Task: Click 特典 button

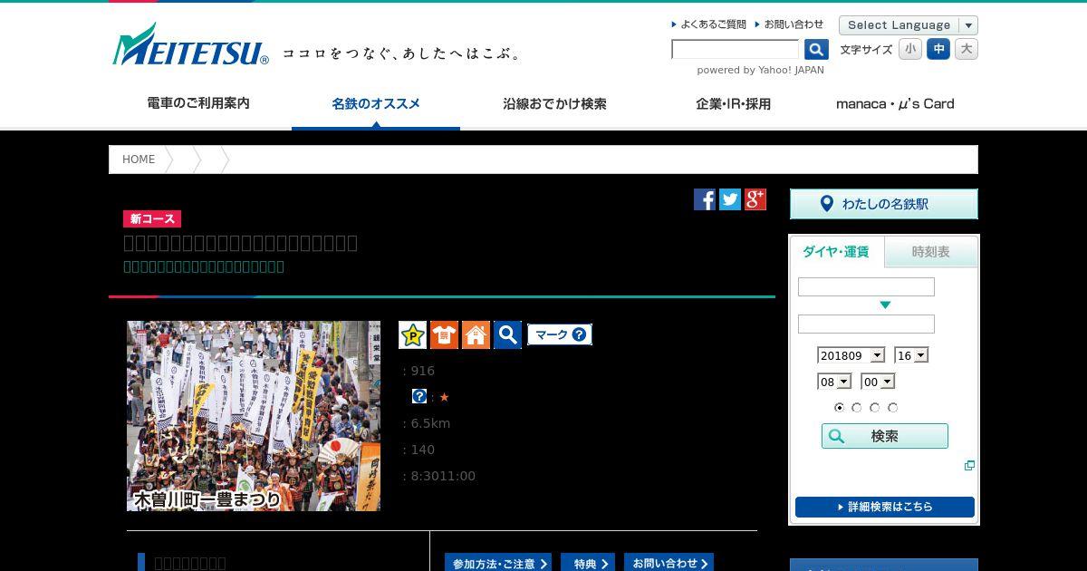Action: pos(588,563)
